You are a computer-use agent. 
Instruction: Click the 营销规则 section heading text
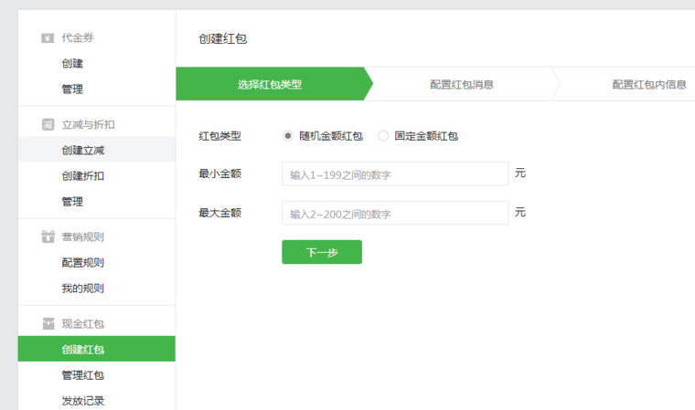[83, 237]
